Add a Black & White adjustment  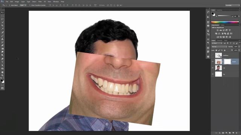point(222,34)
